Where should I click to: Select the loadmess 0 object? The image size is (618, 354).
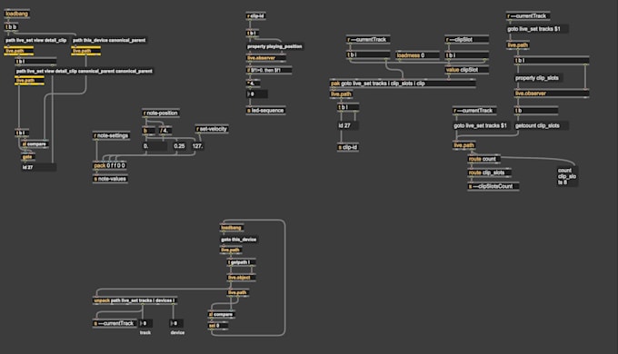coord(417,55)
